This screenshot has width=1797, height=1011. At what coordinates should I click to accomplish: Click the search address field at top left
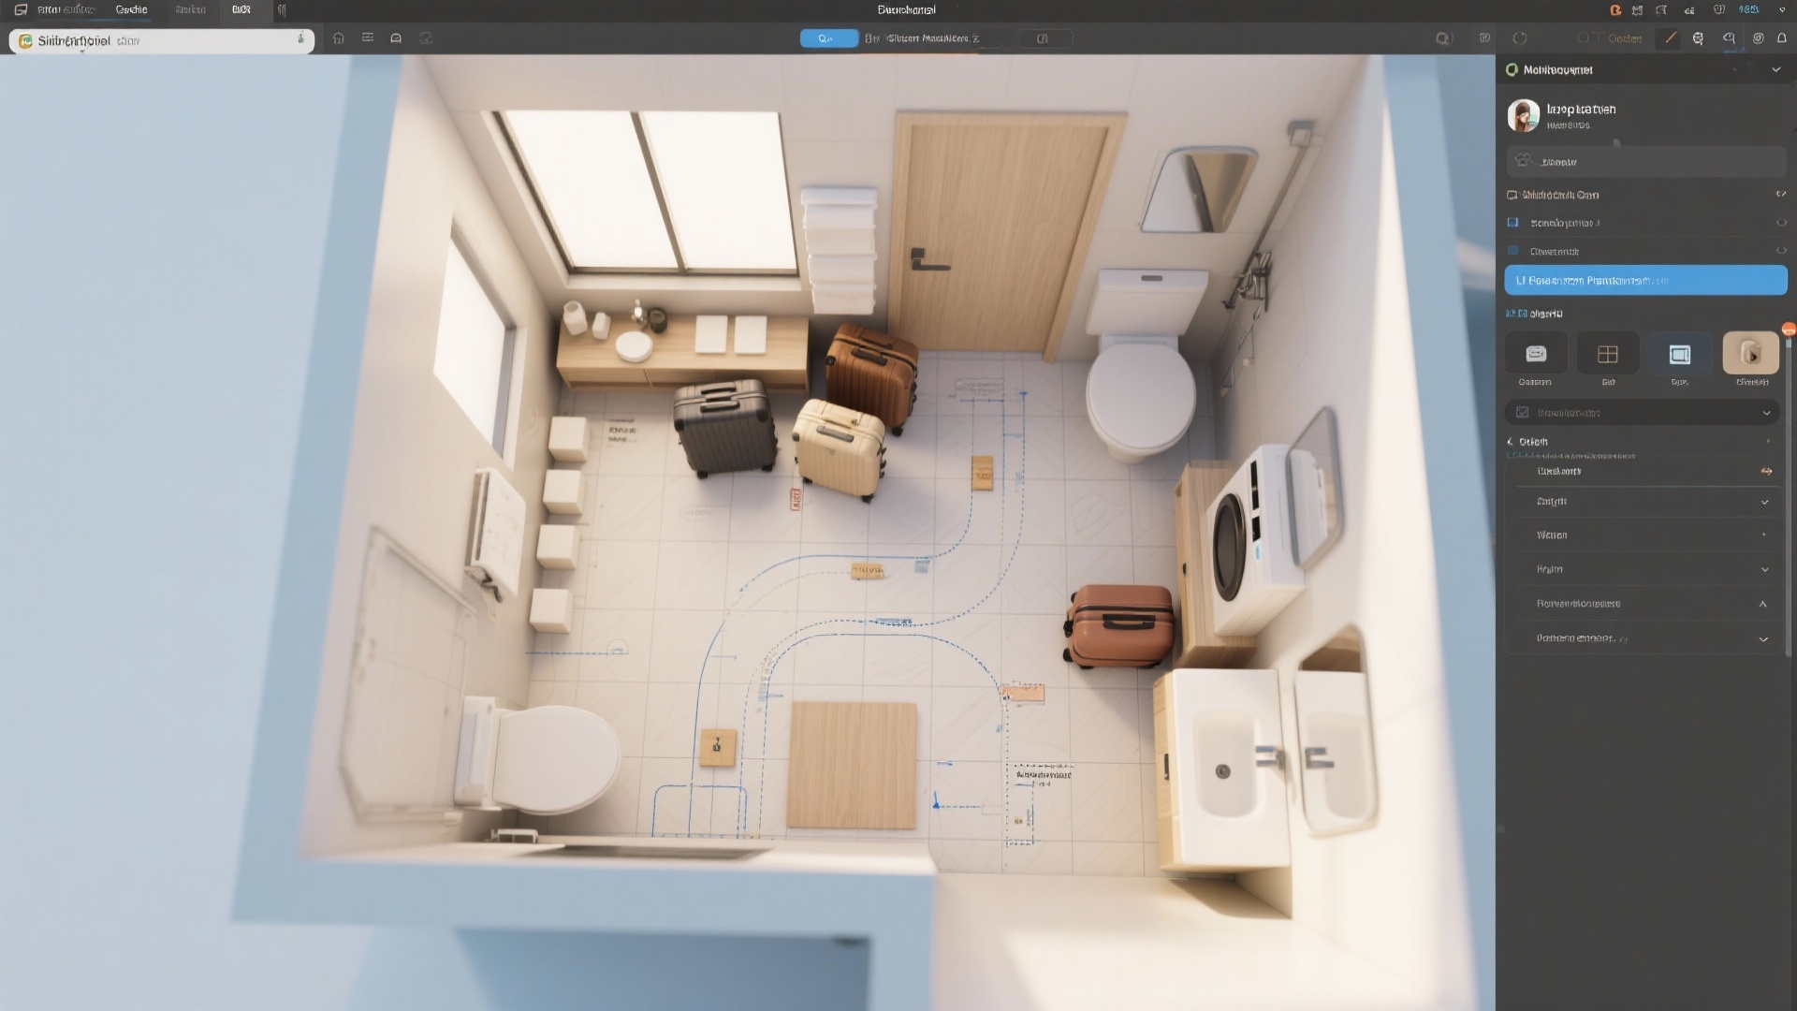(161, 41)
